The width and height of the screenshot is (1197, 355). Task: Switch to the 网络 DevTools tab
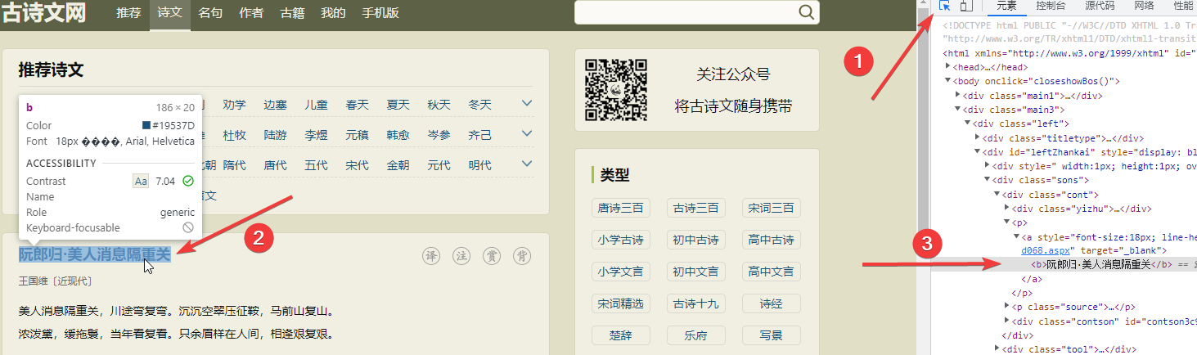click(x=1144, y=7)
